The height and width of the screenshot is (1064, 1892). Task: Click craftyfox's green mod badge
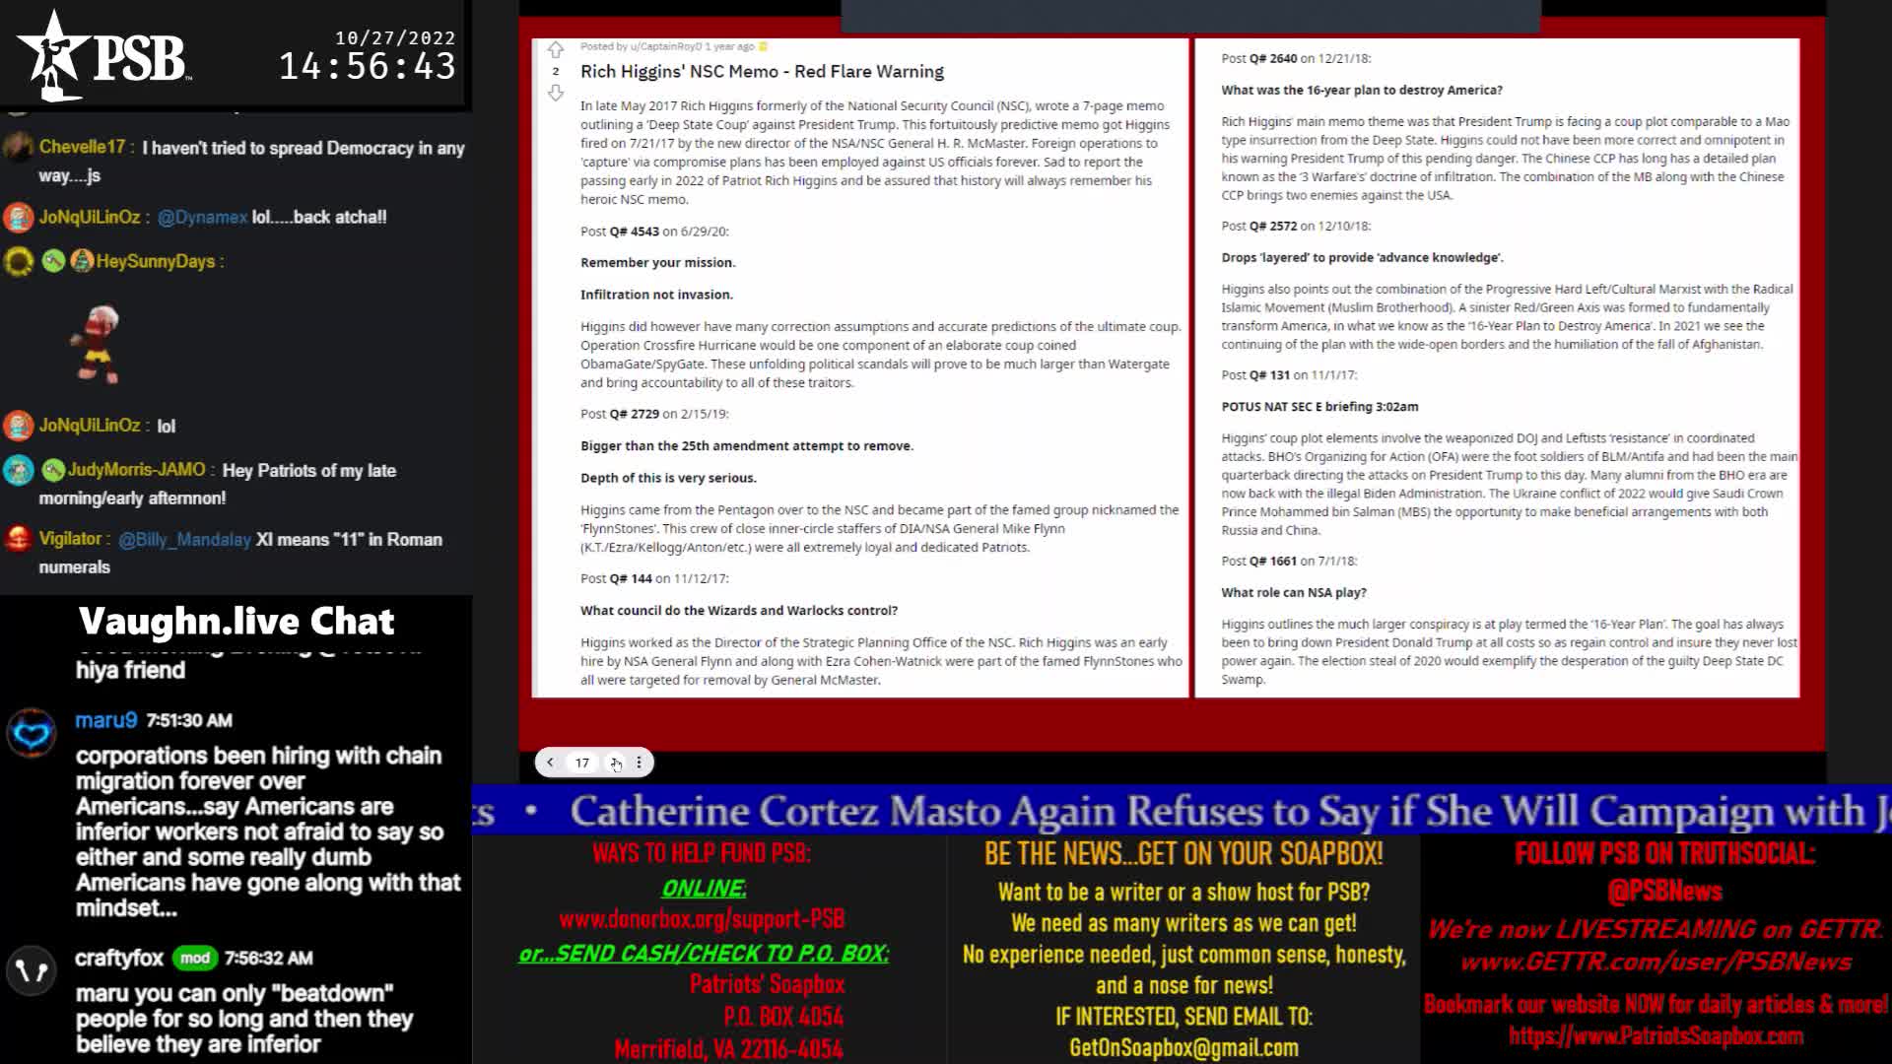coord(194,958)
